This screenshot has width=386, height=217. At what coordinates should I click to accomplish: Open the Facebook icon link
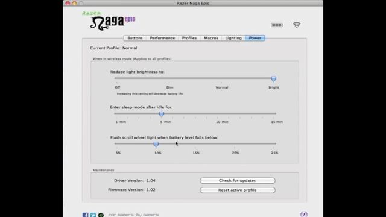tap(86, 215)
